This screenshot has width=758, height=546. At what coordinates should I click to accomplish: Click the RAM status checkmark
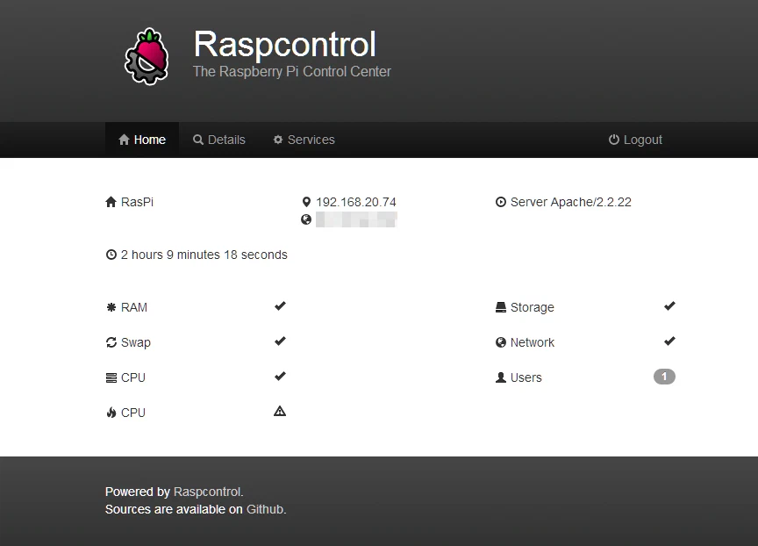[x=280, y=305]
